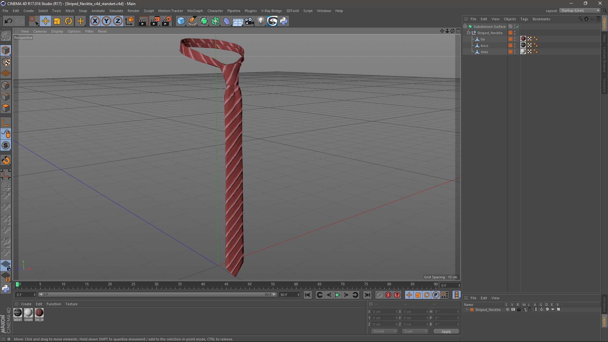Viewport: 608px width, 342px height.
Task: Click the Apply button
Action: 446,332
